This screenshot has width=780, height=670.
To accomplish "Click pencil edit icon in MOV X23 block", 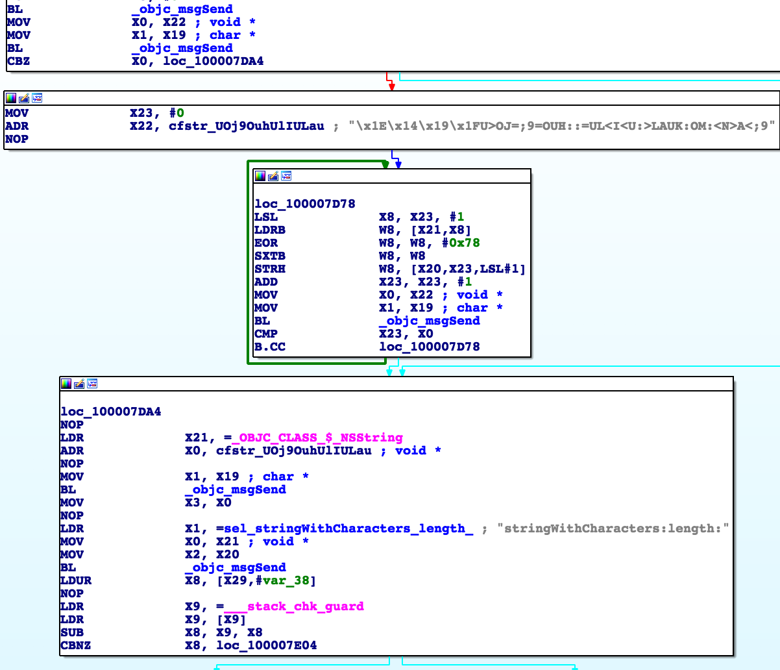I will pyautogui.click(x=24, y=98).
